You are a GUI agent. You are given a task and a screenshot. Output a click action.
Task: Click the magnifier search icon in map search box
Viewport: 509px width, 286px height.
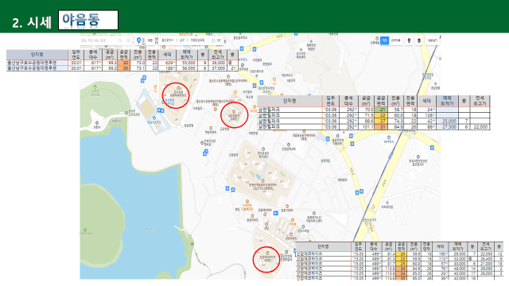120,41
